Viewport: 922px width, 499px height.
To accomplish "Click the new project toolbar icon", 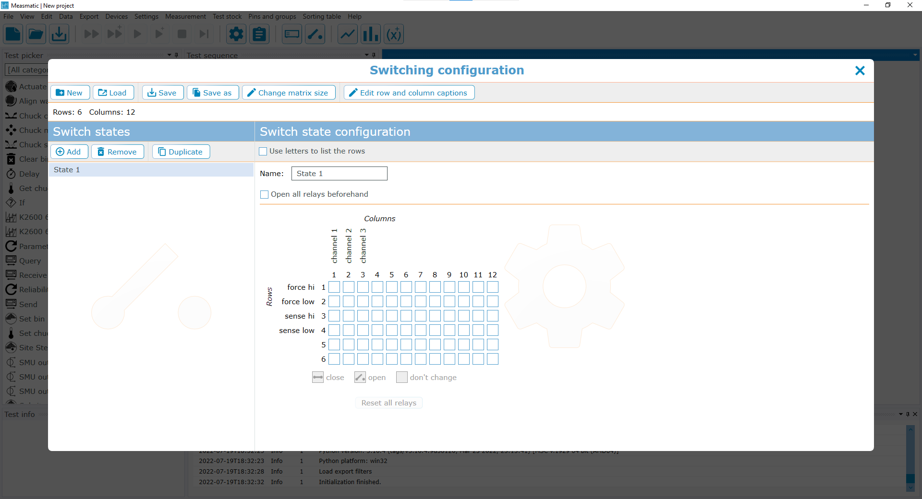I will pyautogui.click(x=13, y=34).
